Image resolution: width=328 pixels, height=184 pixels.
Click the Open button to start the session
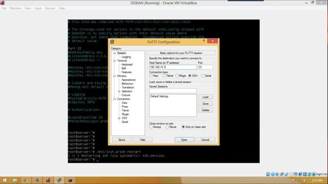(x=184, y=140)
